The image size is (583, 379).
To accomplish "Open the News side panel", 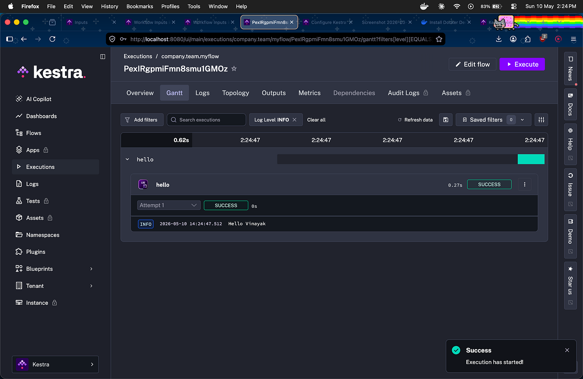I will [570, 69].
